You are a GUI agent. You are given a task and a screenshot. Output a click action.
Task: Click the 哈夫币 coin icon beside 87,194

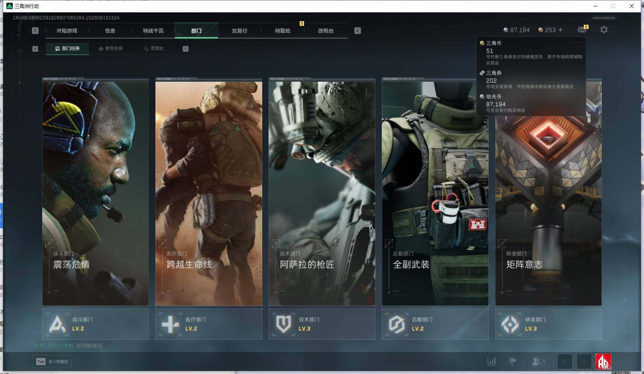506,30
